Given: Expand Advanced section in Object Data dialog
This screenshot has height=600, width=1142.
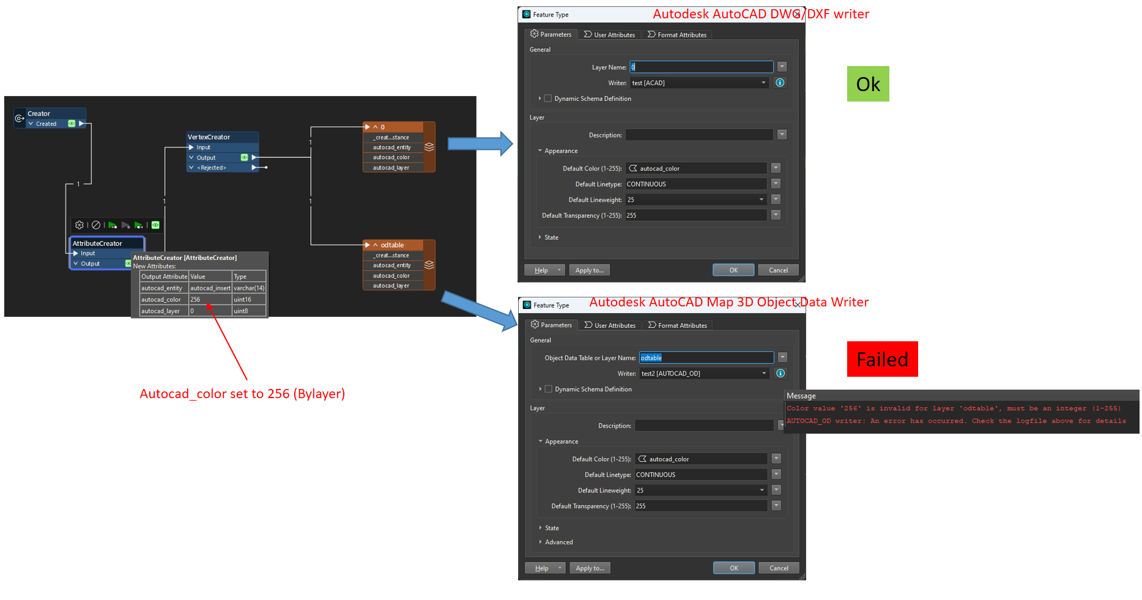Looking at the screenshot, I should click(x=540, y=542).
